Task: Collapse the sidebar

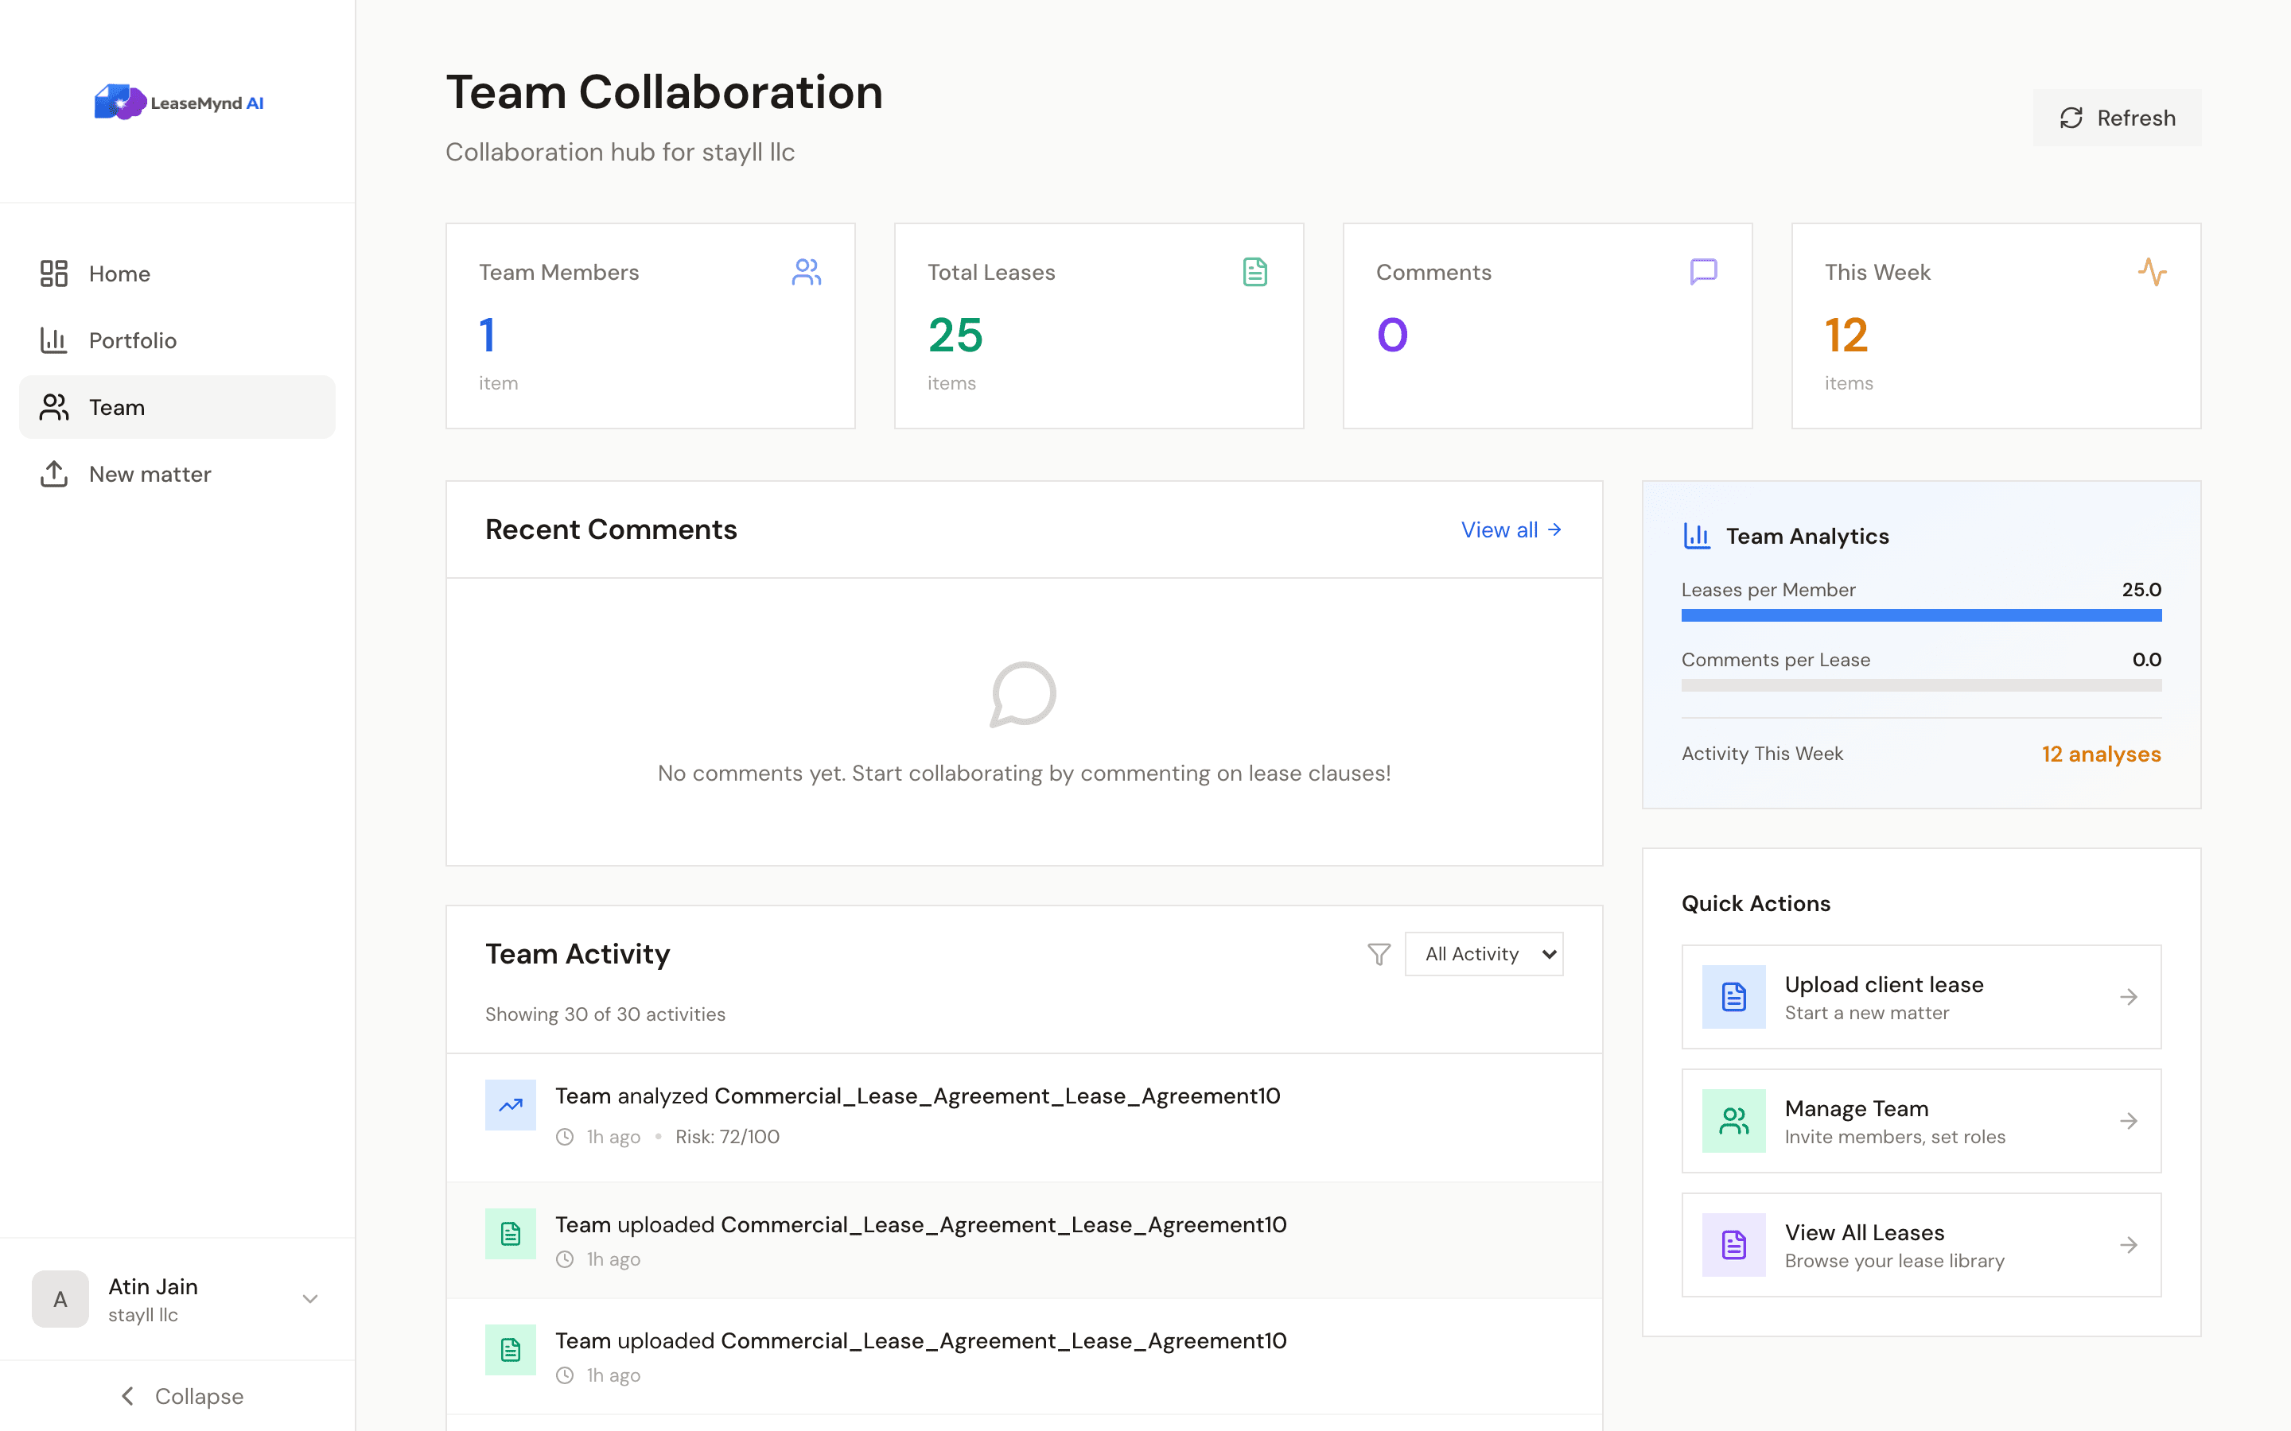Action: click(180, 1396)
